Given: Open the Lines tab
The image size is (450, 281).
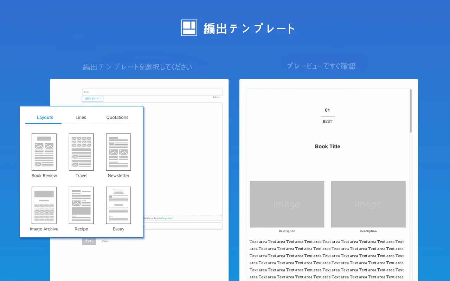Looking at the screenshot, I should [x=81, y=117].
